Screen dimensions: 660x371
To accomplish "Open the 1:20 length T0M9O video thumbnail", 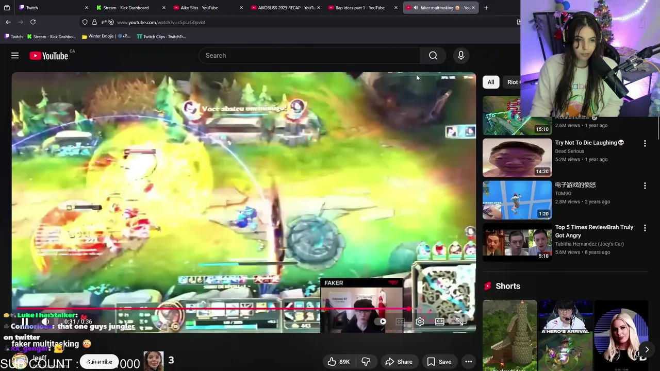I will click(517, 200).
